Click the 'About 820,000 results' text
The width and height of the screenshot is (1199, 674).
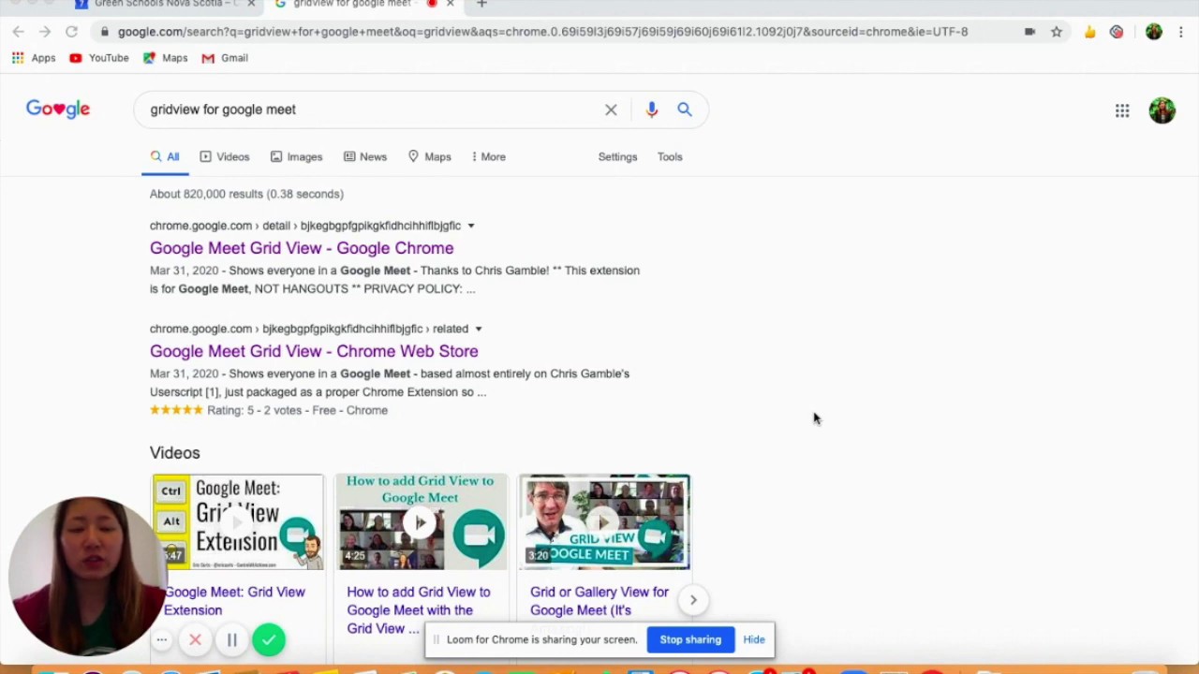click(246, 194)
